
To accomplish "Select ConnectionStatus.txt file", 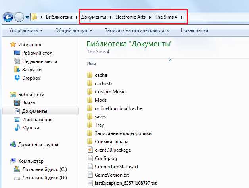I will click(x=113, y=167).
